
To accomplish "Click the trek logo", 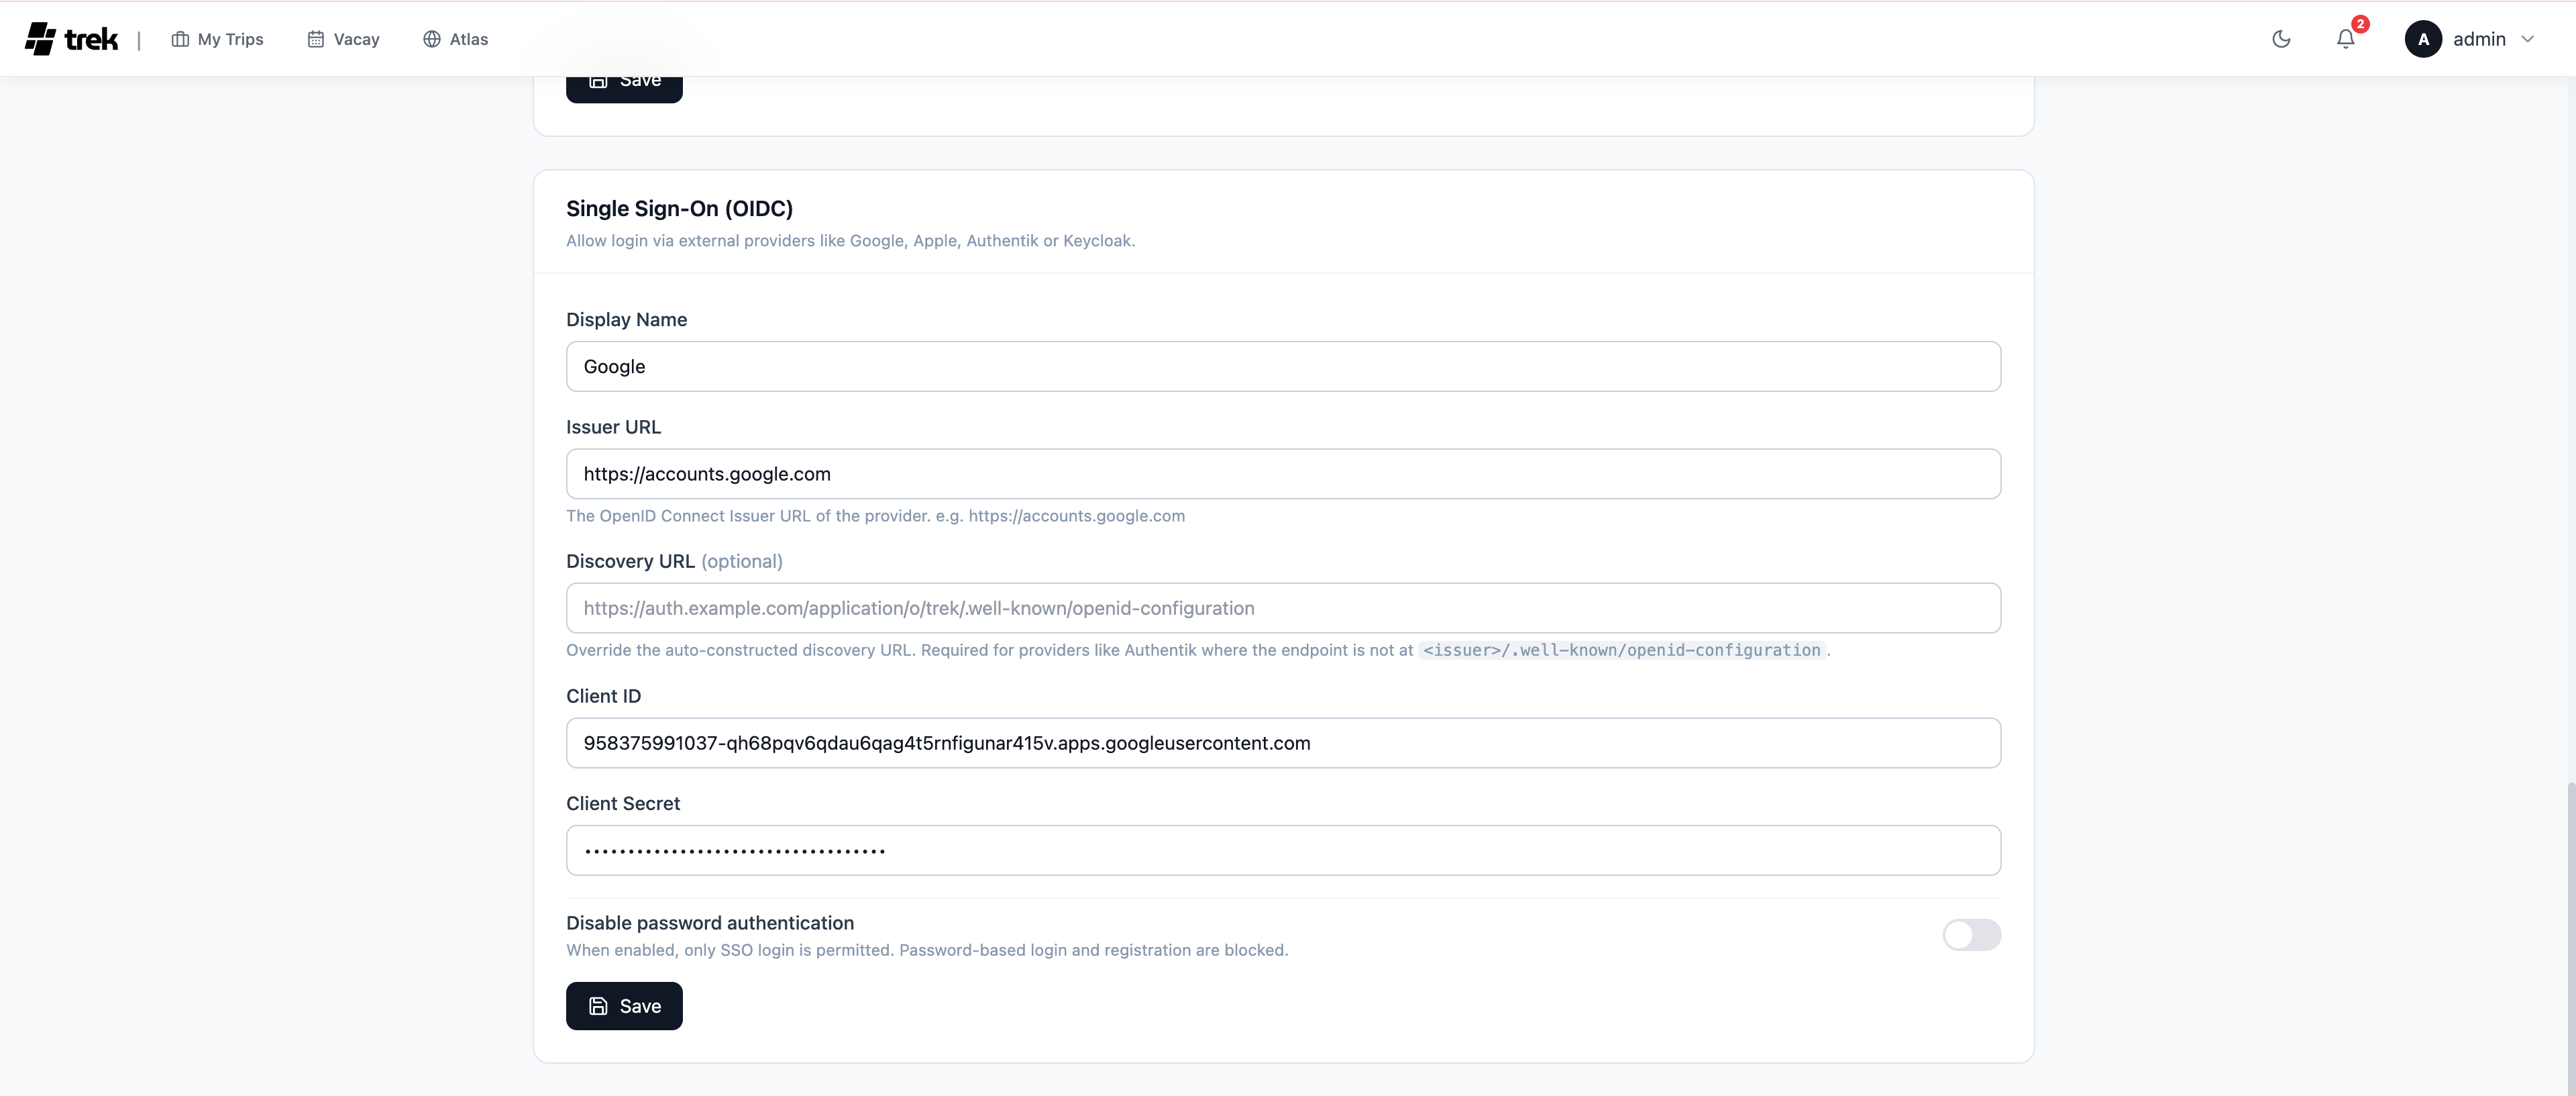I will tap(70, 39).
